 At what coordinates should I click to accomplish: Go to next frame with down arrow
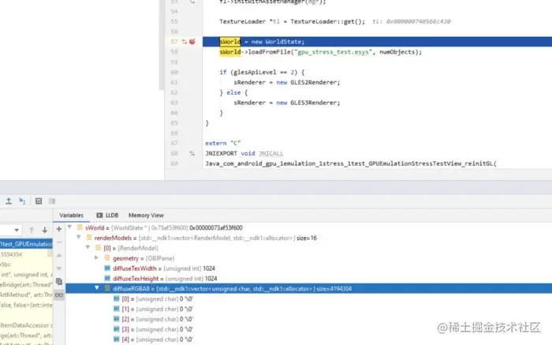pos(45,230)
